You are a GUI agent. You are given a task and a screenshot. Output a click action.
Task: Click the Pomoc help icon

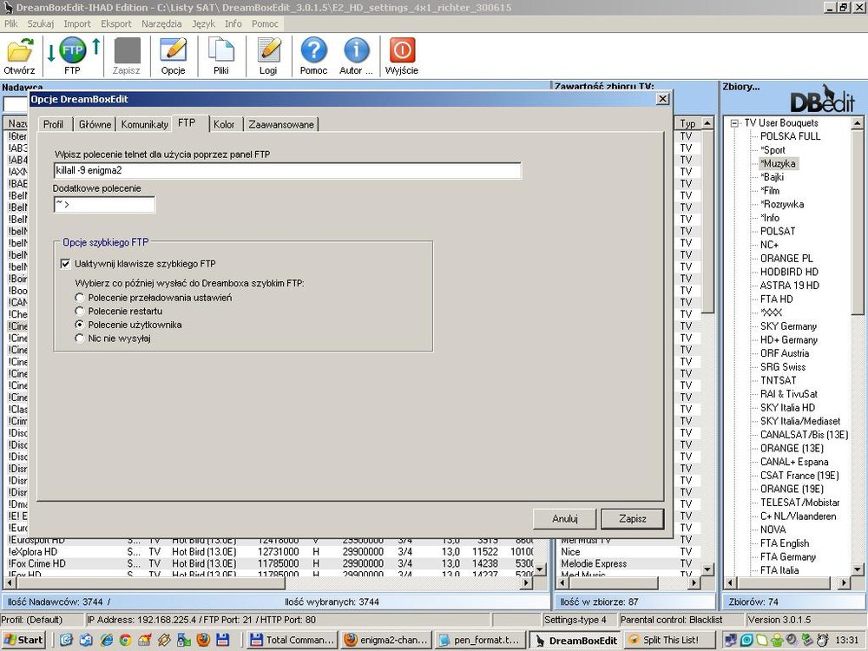tap(313, 52)
